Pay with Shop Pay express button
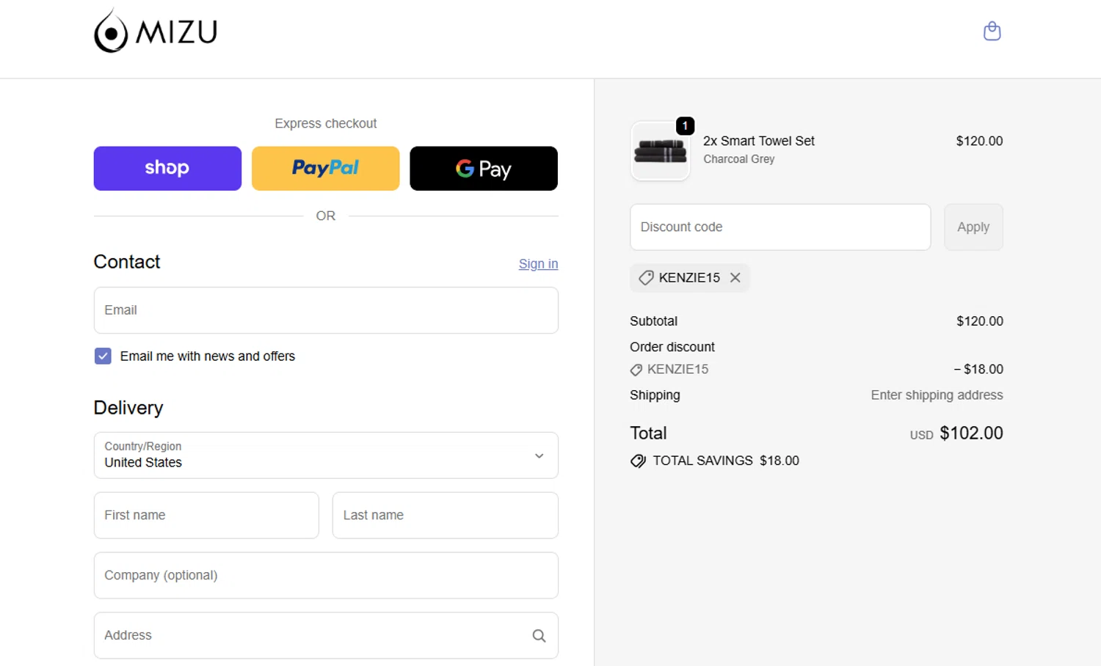This screenshot has height=666, width=1101. point(167,168)
